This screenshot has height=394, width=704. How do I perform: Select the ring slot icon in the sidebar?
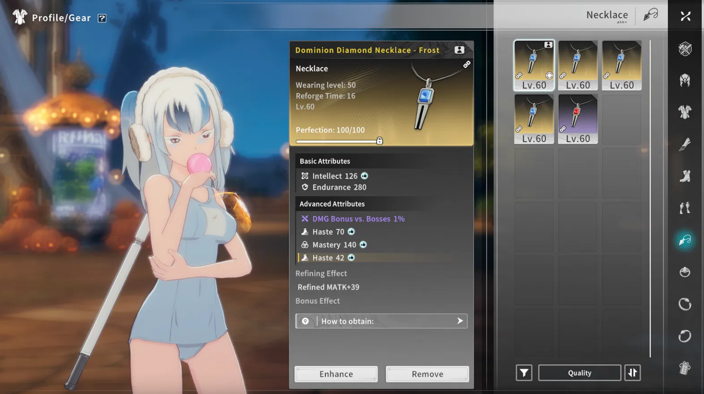coord(685,272)
